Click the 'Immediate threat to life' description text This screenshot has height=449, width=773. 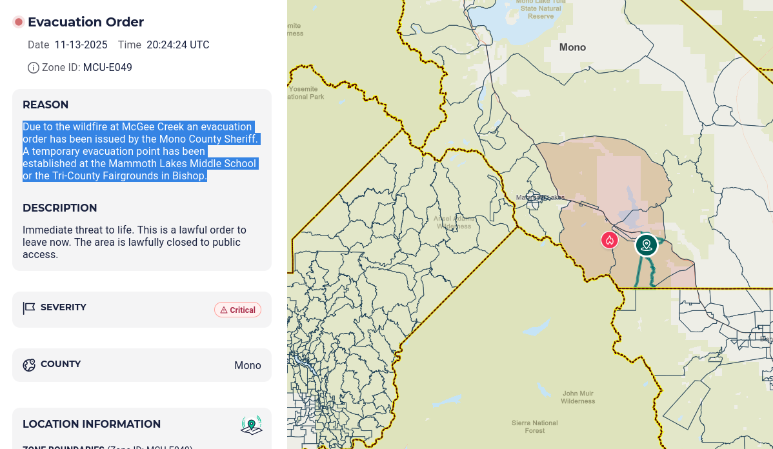(134, 242)
